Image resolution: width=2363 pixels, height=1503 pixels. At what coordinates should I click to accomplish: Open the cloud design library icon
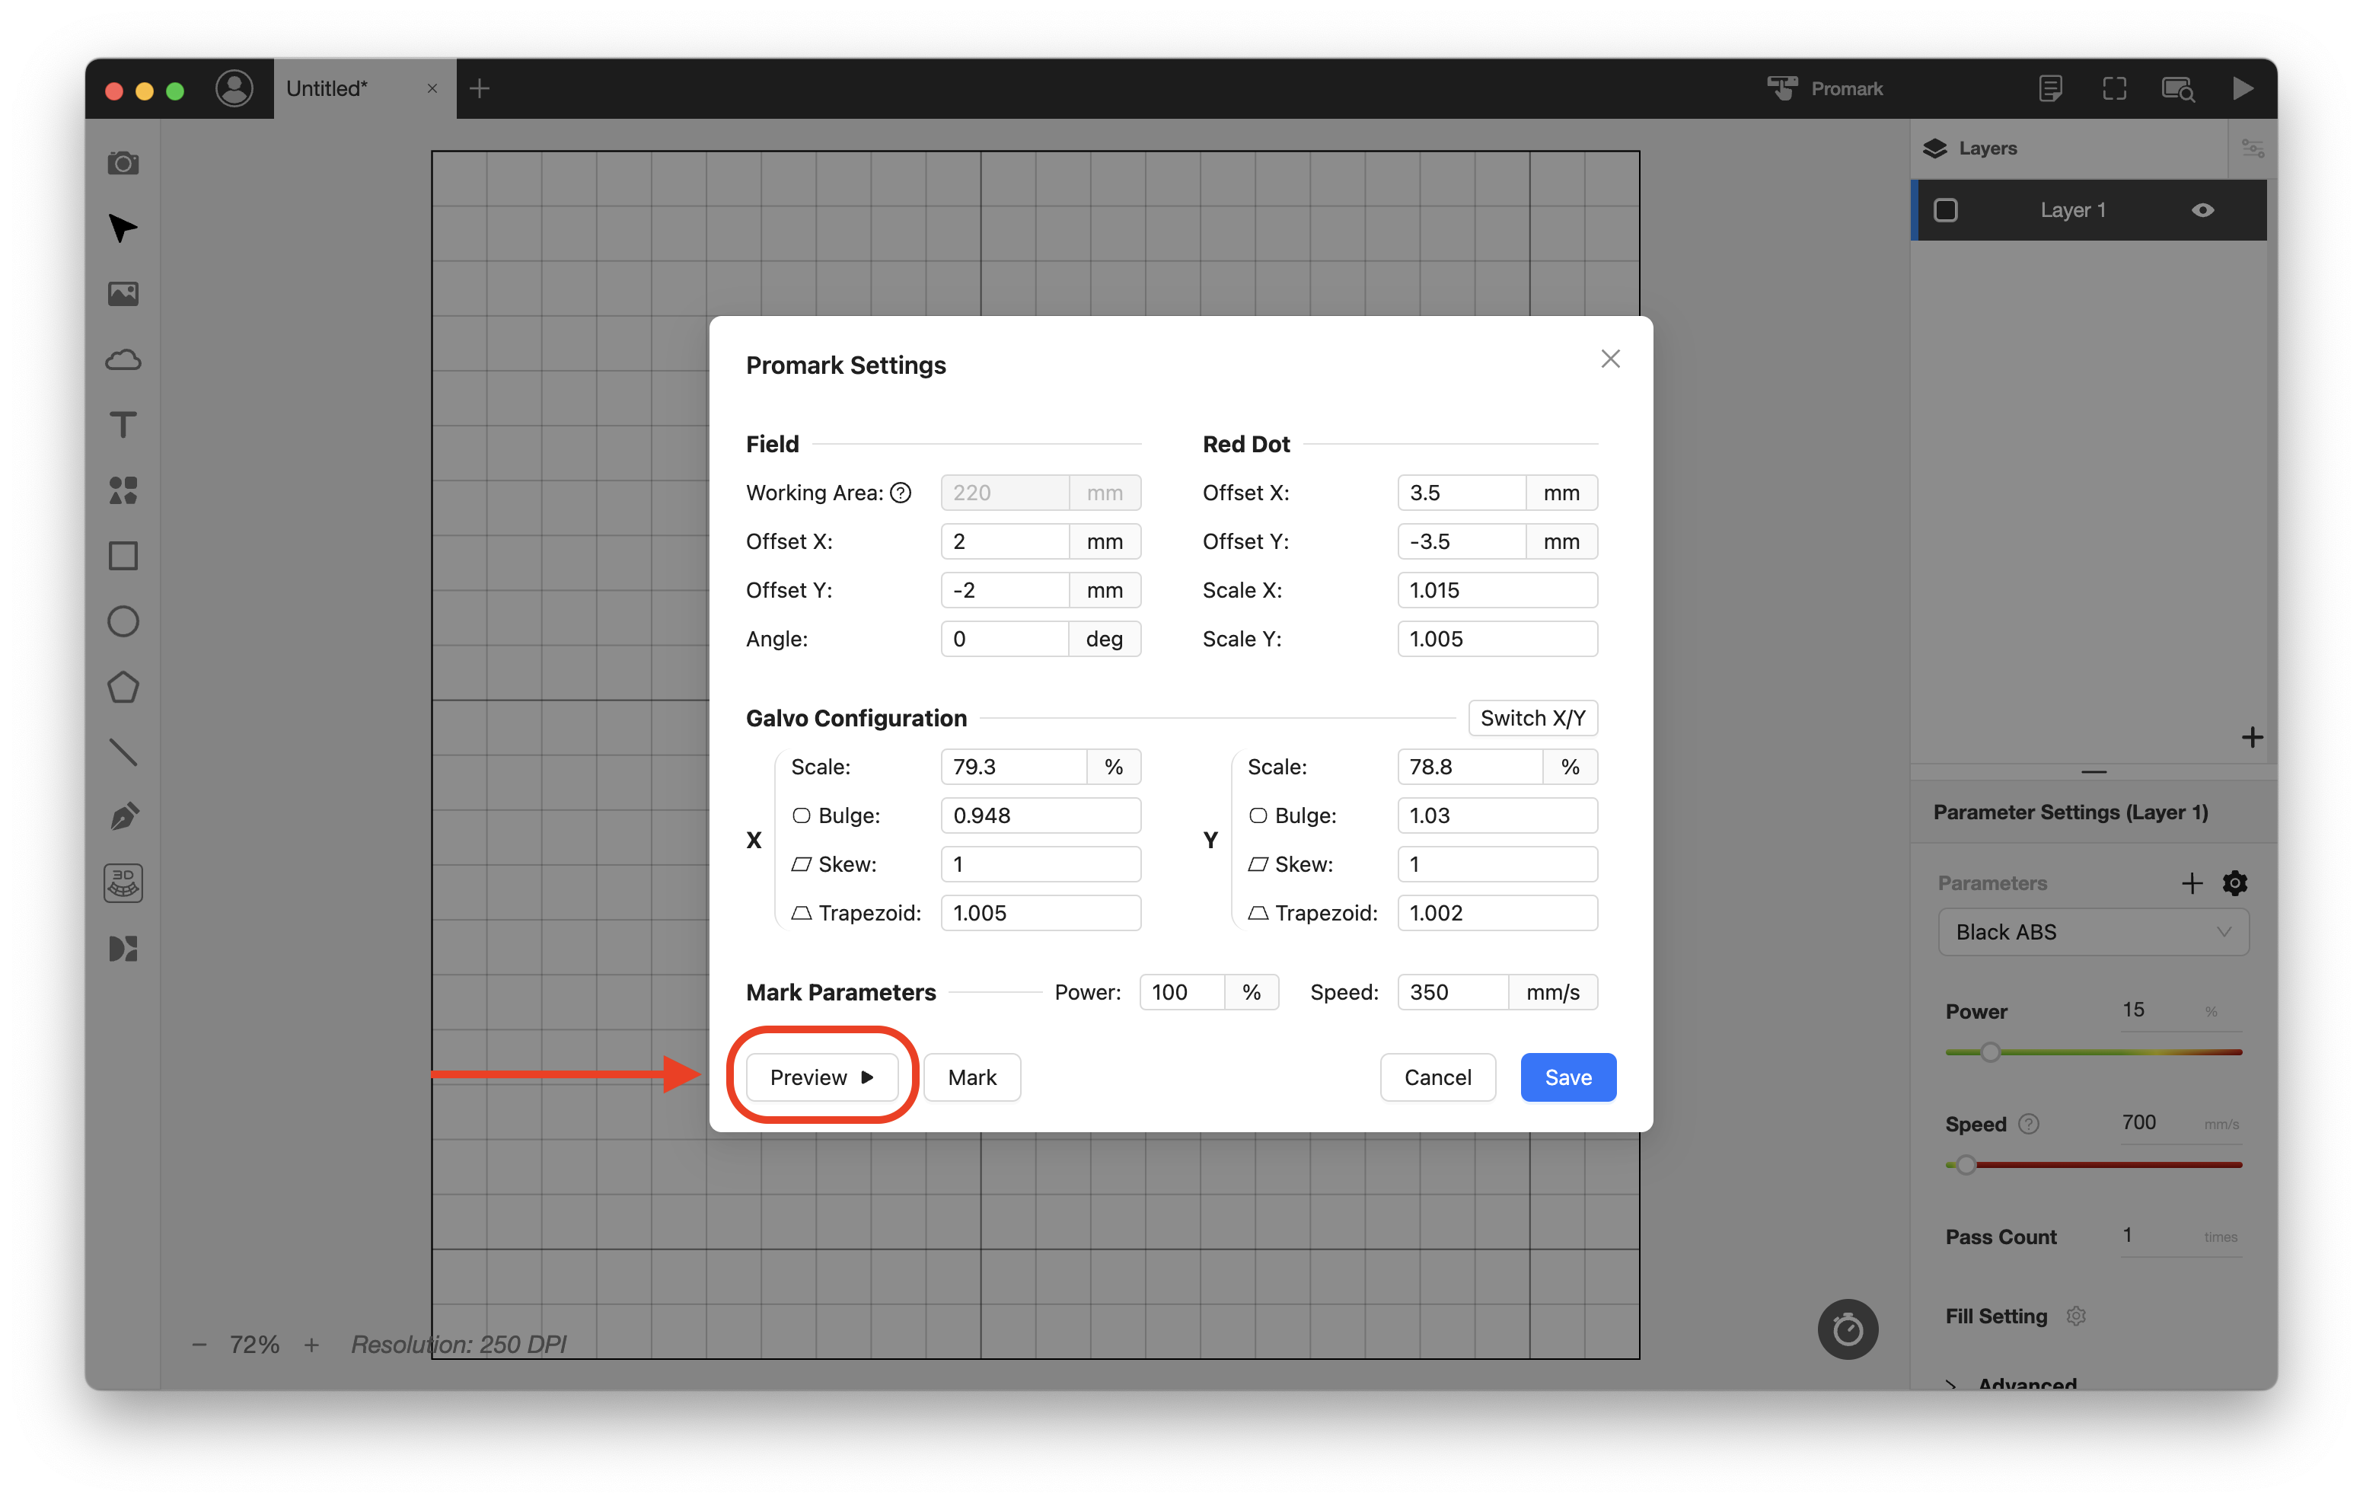pyautogui.click(x=123, y=359)
